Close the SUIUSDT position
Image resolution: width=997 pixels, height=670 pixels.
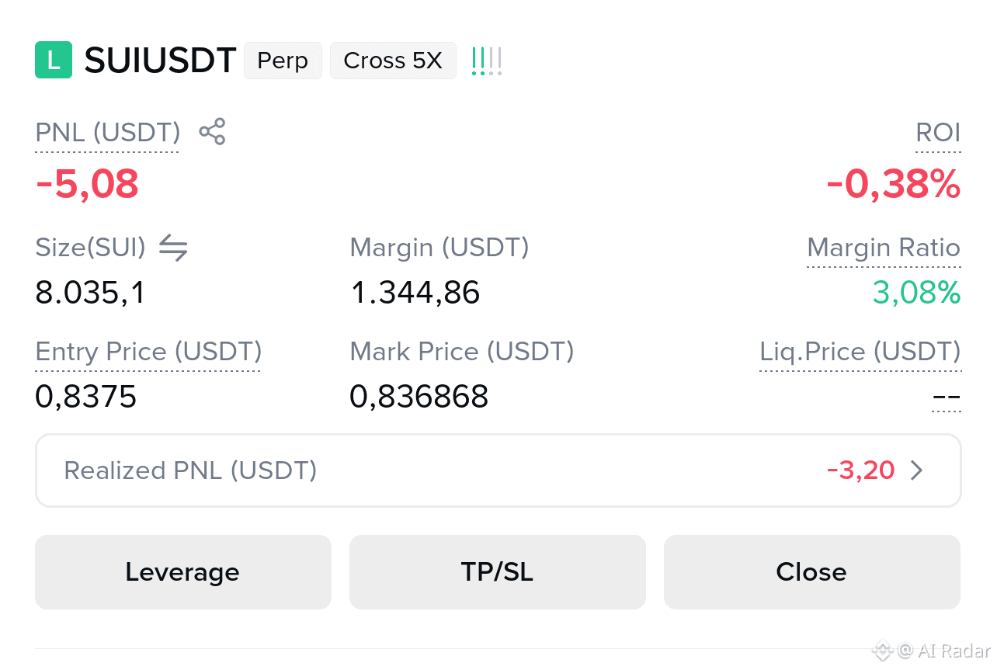812,572
